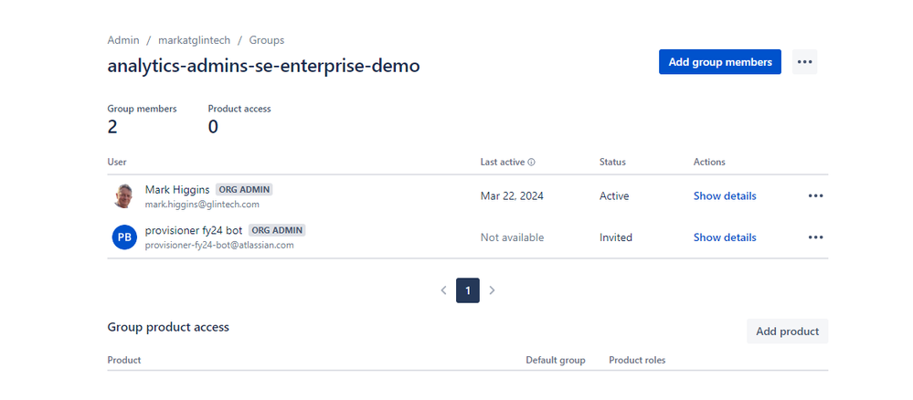The image size is (913, 400).
Task: Click the Status column header
Action: click(x=612, y=163)
